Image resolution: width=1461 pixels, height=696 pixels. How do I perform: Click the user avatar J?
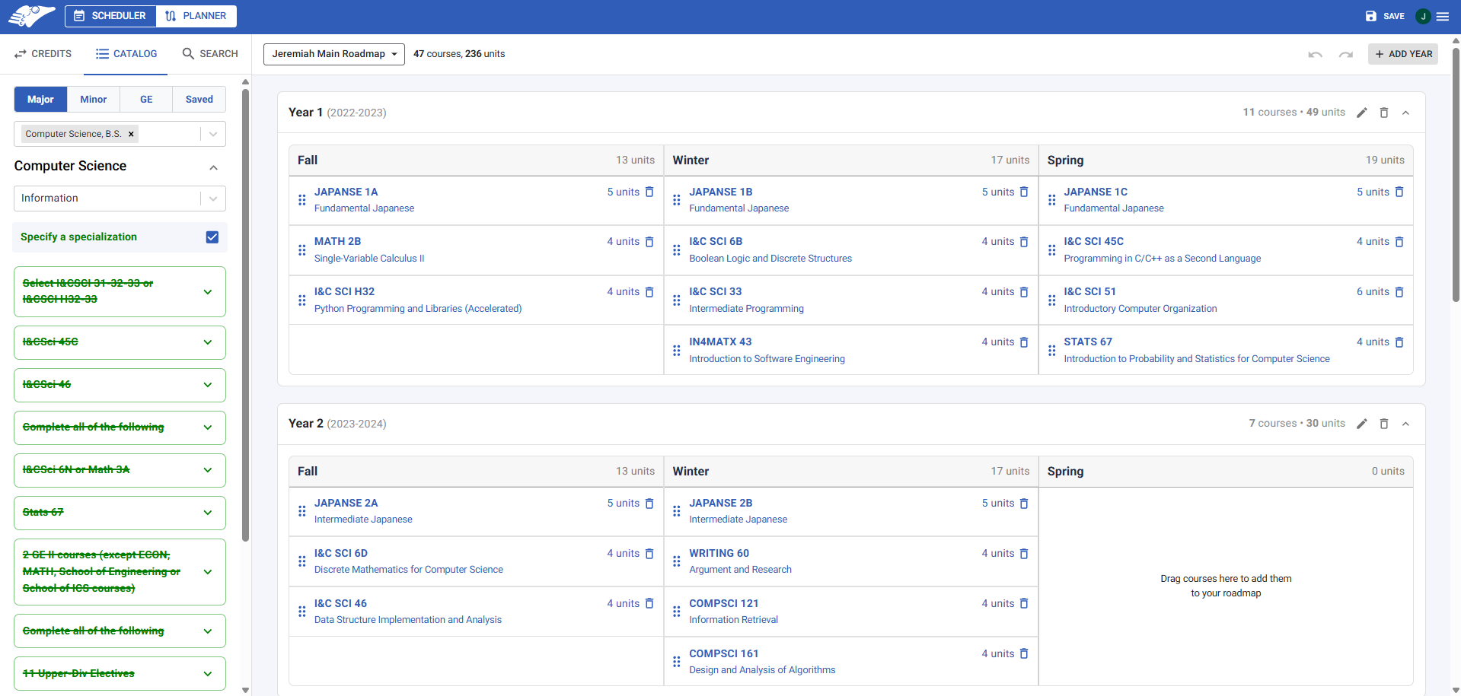pyautogui.click(x=1422, y=15)
